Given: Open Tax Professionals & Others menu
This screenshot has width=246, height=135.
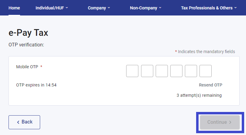Looking at the screenshot, I should pyautogui.click(x=206, y=8).
